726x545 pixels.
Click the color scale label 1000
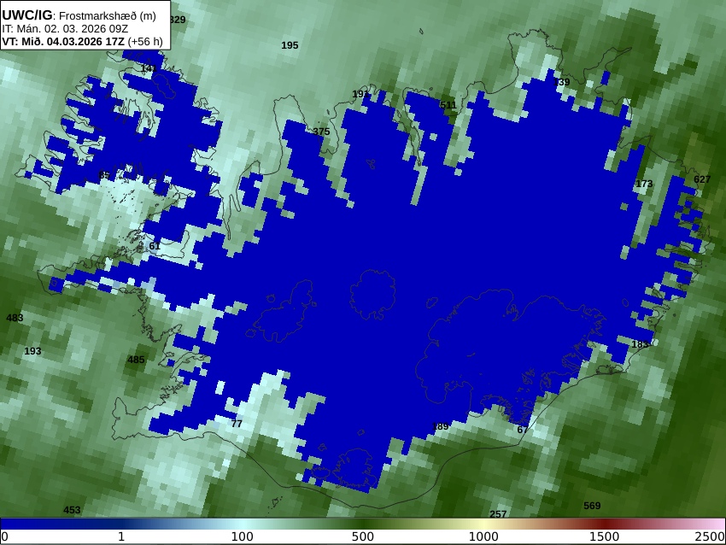(x=483, y=537)
